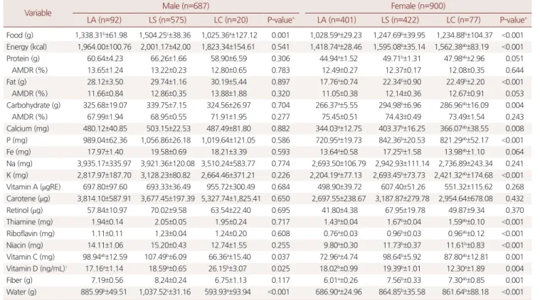Click the value '5,327.74±1,825.41'
This screenshot has width=540, height=300.
pos(231,199)
